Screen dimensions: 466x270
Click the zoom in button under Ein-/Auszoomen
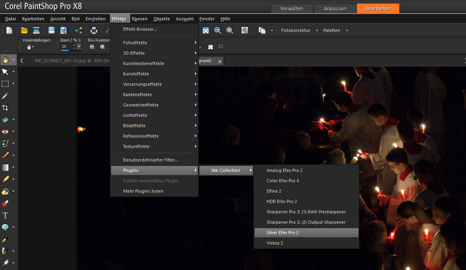pyautogui.click(x=103, y=47)
